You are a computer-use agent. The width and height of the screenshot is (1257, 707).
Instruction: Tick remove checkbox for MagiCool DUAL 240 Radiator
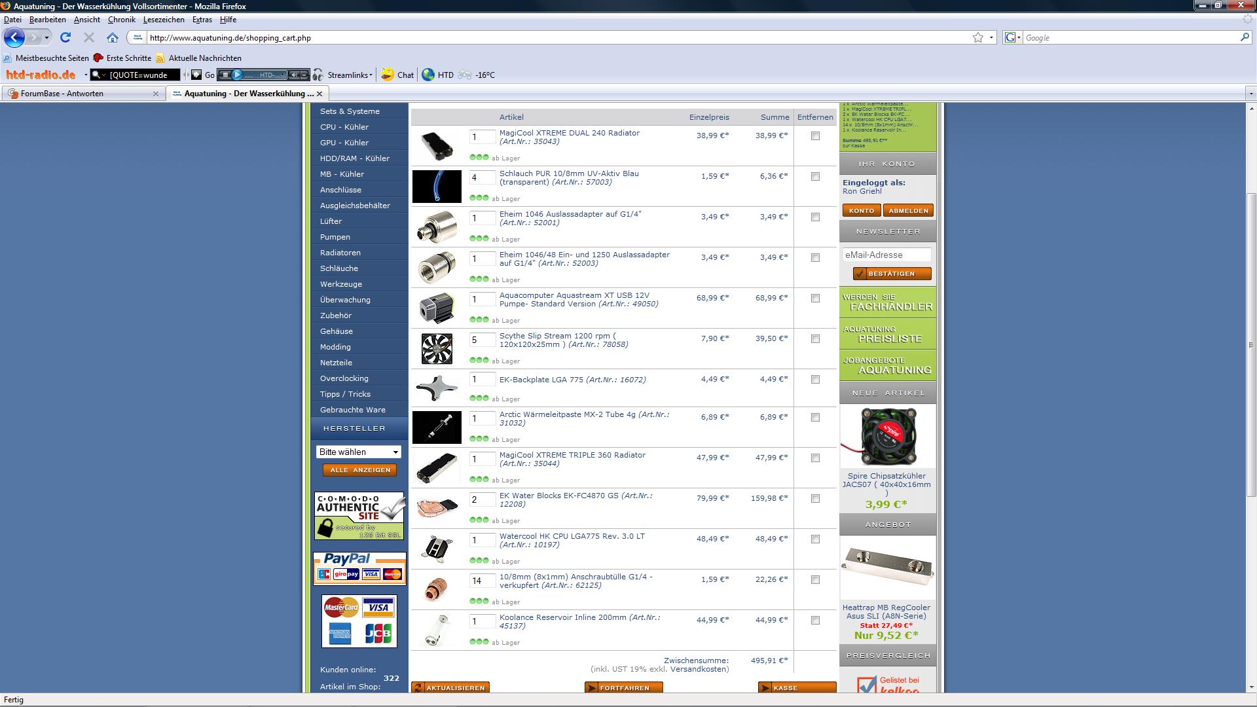click(815, 136)
